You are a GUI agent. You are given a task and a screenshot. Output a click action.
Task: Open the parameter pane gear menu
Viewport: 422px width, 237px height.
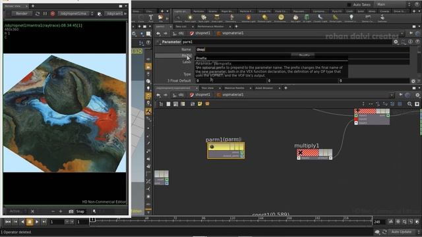click(x=396, y=42)
